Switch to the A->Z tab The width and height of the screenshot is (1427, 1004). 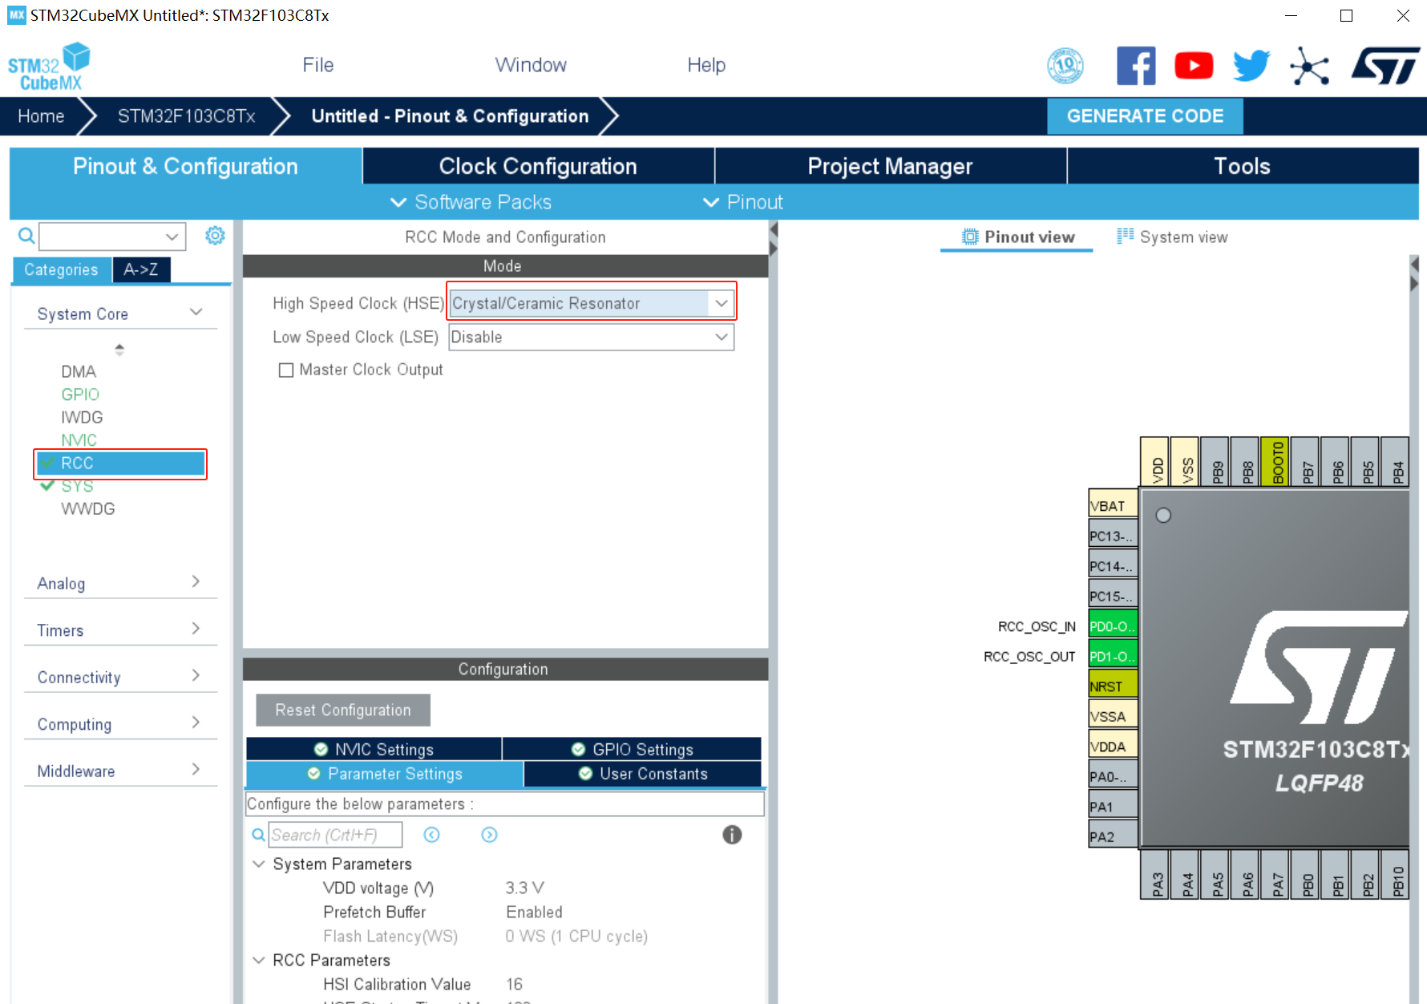click(x=141, y=269)
